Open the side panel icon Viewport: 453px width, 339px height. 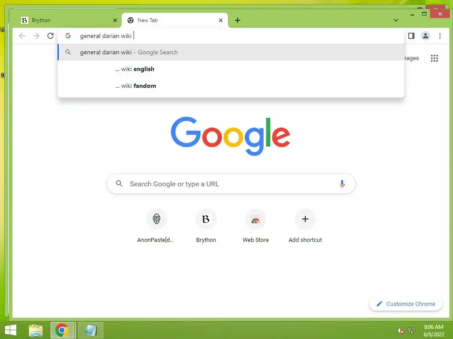(411, 36)
